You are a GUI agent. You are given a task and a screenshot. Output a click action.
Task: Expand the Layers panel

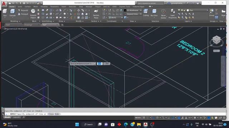(188, 21)
